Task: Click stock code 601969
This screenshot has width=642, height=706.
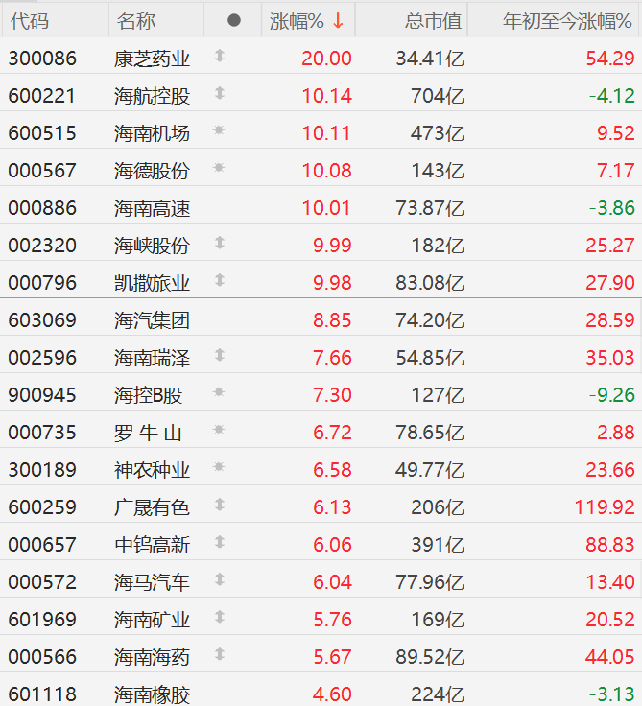Action: [42, 619]
